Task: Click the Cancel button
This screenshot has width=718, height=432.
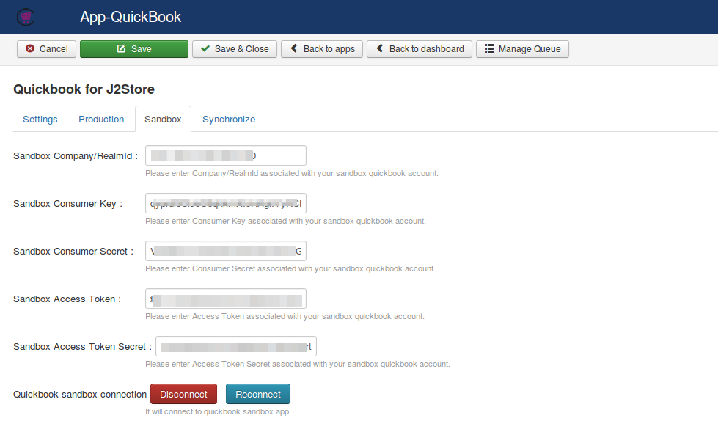Action: (46, 49)
